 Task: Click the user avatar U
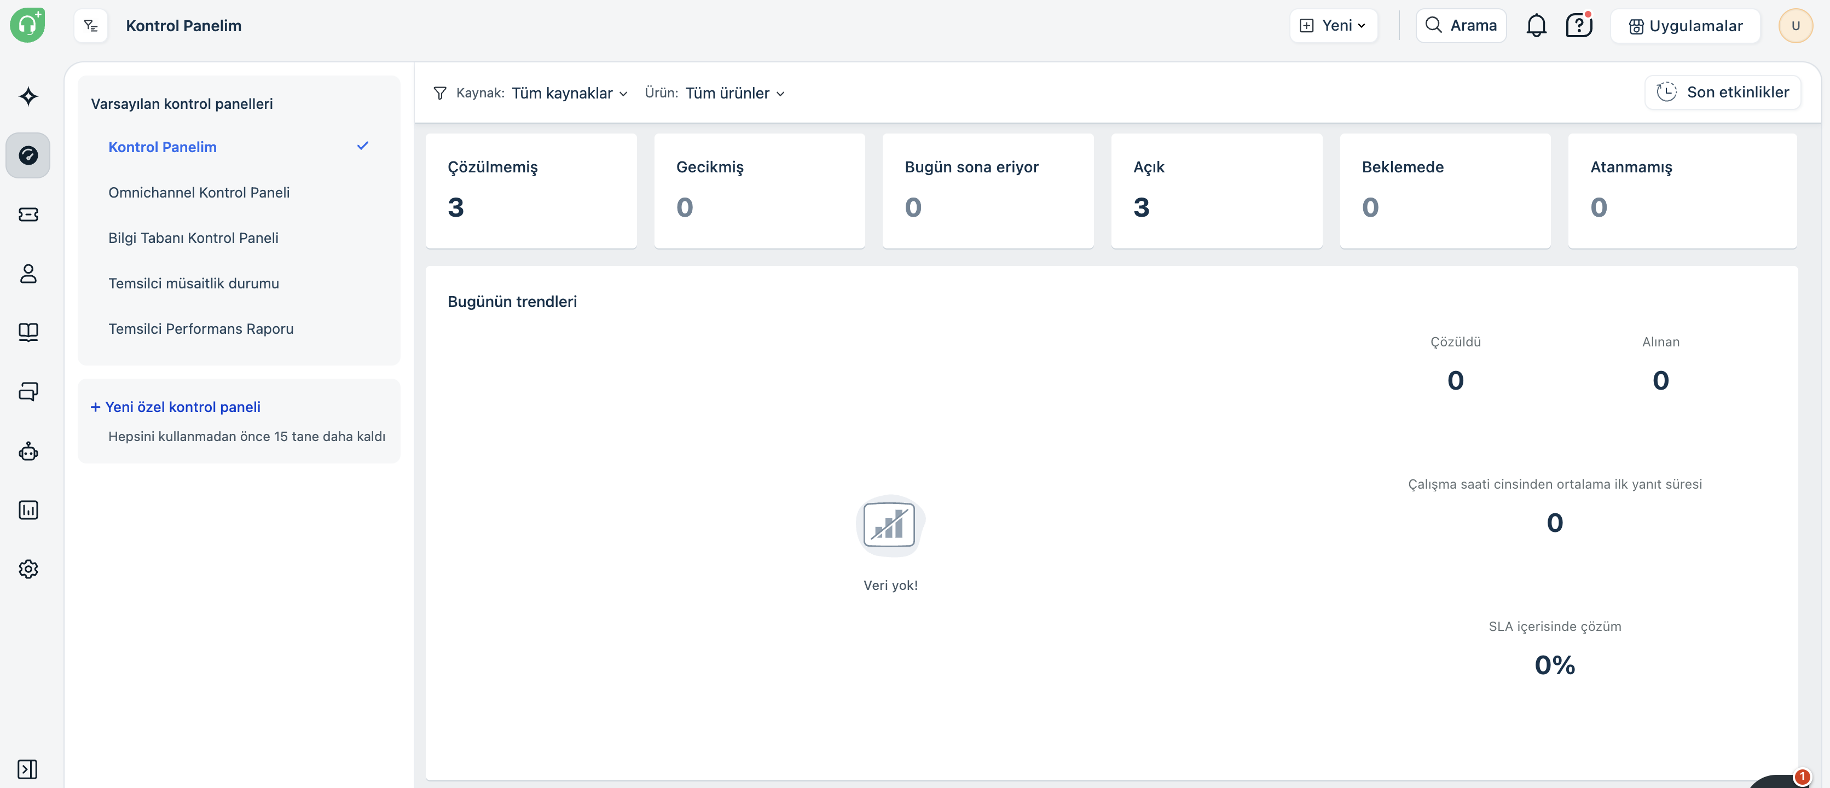point(1795,26)
